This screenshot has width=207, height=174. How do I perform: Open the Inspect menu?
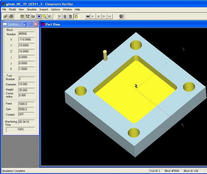click(x=44, y=9)
